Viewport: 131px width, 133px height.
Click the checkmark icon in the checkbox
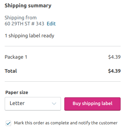coord(8,123)
